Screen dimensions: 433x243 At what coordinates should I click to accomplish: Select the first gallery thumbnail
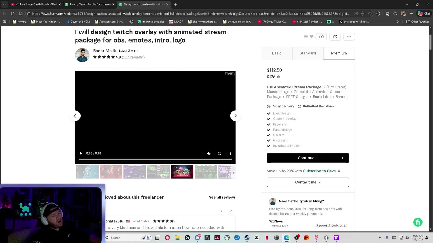(87, 171)
